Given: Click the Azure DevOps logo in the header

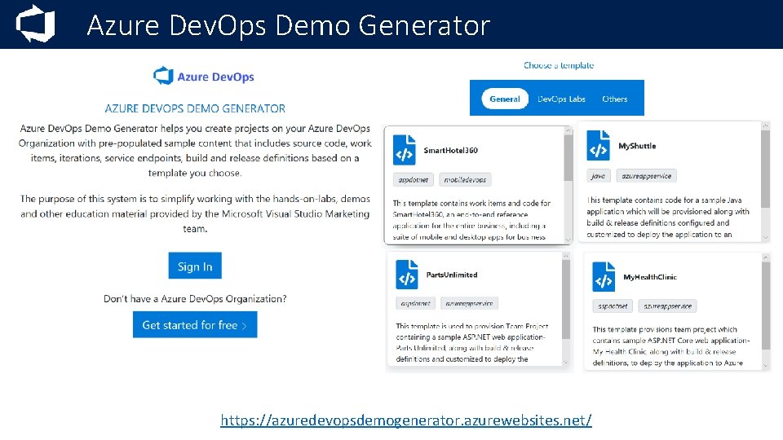Looking at the screenshot, I should [35, 24].
